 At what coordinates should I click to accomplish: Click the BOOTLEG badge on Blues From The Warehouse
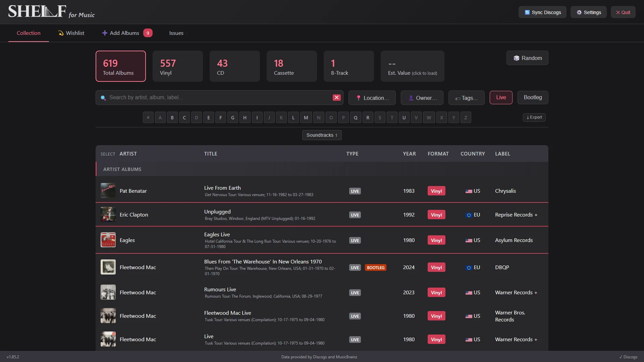click(x=376, y=267)
